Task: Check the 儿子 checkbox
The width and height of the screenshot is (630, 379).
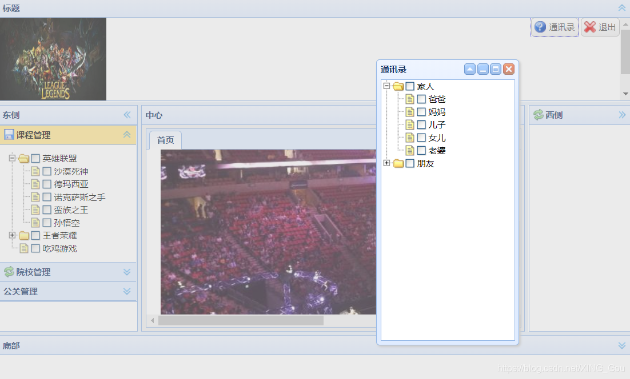Action: point(421,125)
